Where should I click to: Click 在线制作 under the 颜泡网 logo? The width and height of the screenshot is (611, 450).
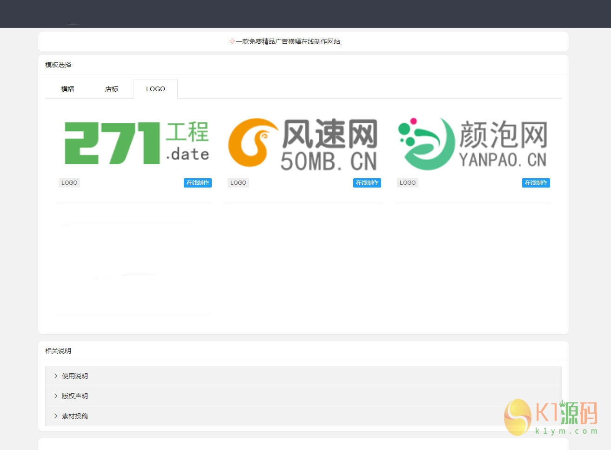(536, 183)
